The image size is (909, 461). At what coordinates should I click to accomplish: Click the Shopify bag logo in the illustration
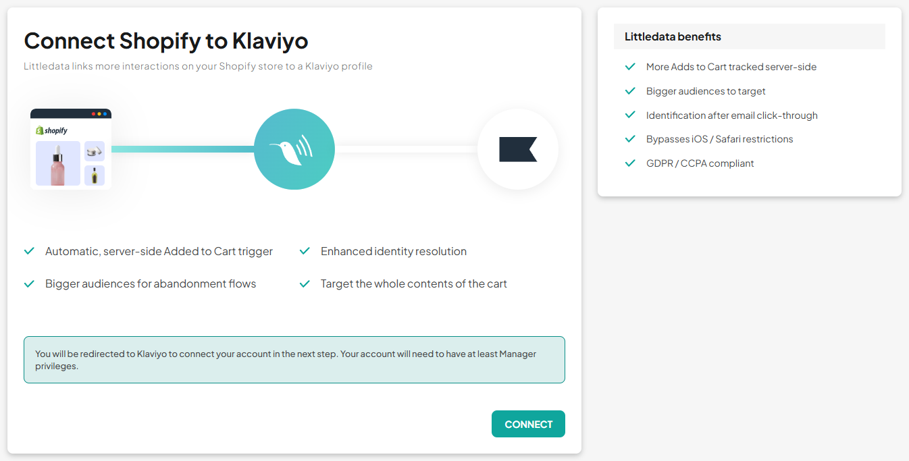click(x=40, y=130)
